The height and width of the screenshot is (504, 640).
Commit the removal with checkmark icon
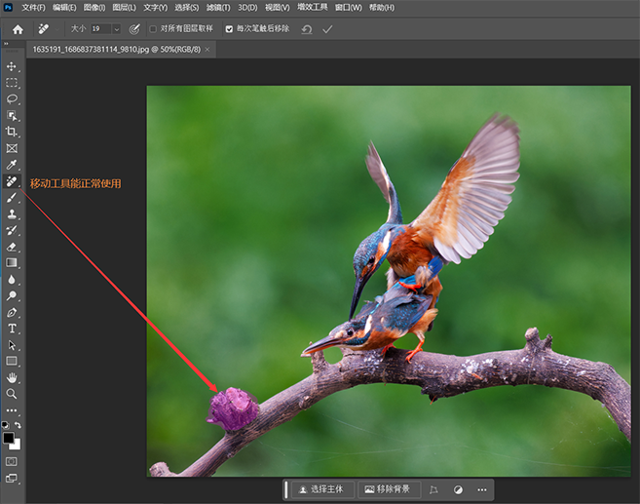(x=327, y=29)
